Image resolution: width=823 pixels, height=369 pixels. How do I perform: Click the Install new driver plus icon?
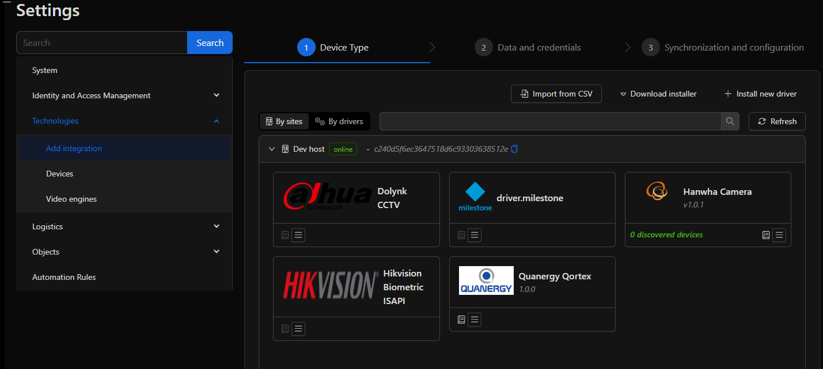(726, 94)
